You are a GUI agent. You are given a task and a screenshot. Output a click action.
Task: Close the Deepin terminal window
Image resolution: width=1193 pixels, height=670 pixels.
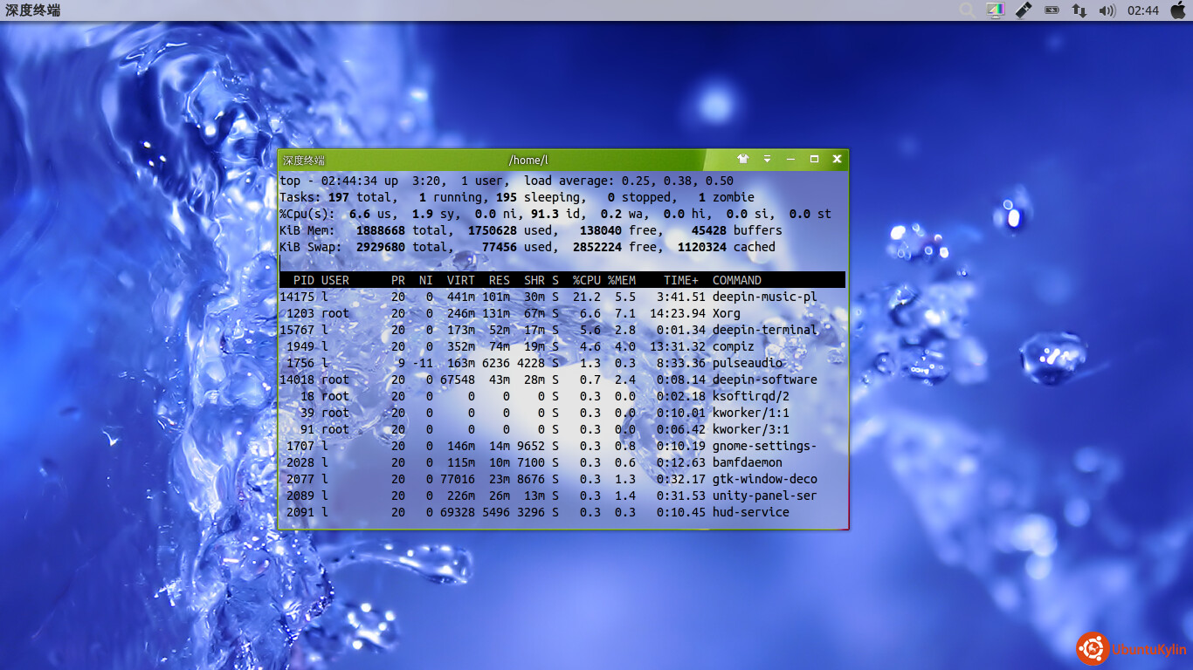[837, 159]
